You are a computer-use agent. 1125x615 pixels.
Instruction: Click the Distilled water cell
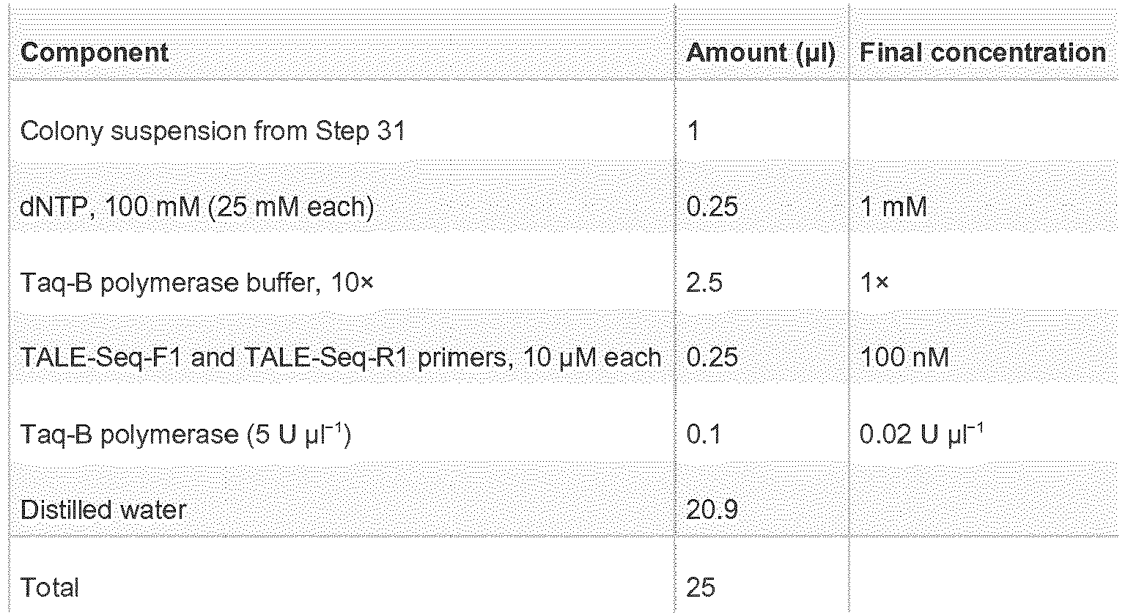pos(103,509)
